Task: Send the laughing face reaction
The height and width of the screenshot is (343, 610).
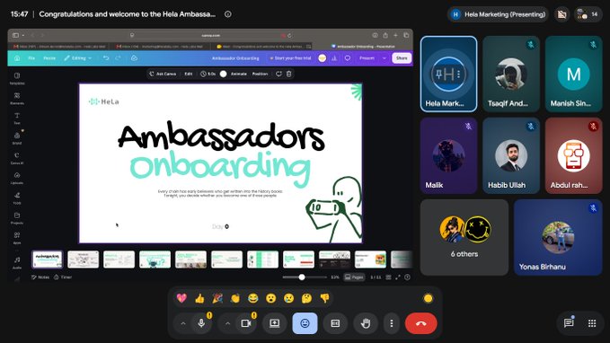Action: click(x=252, y=298)
